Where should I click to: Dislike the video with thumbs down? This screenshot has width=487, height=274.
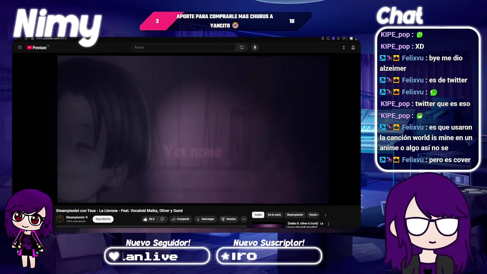point(162,219)
